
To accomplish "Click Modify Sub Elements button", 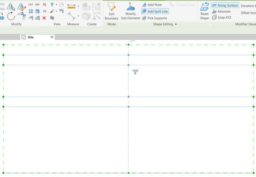I will 131,11.
